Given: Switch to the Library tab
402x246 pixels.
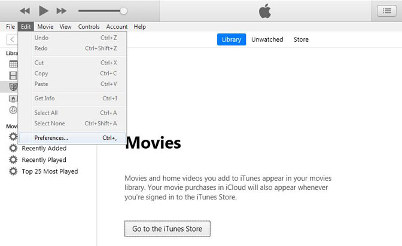Looking at the screenshot, I should coord(232,39).
